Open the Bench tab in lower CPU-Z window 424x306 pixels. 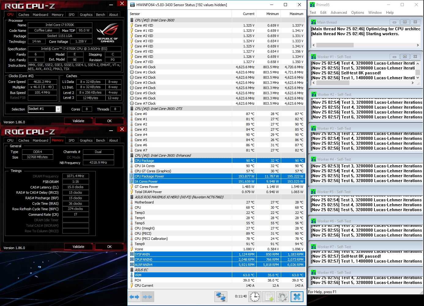100,140
